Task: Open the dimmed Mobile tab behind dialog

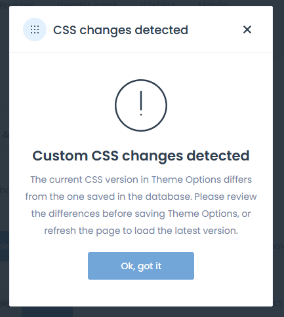Action: [213, 3]
